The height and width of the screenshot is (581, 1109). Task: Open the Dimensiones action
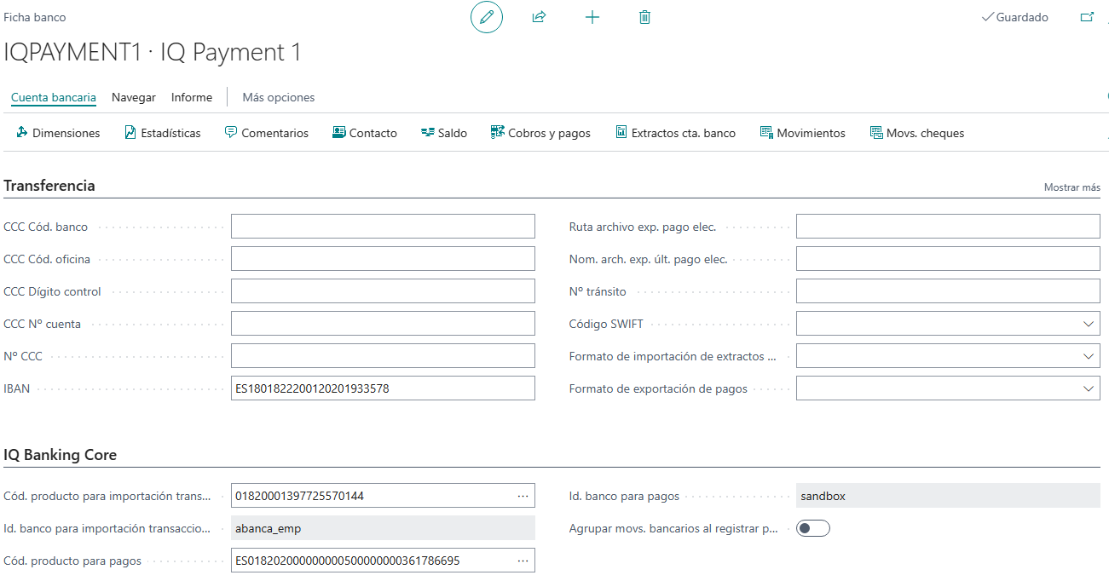click(x=56, y=133)
